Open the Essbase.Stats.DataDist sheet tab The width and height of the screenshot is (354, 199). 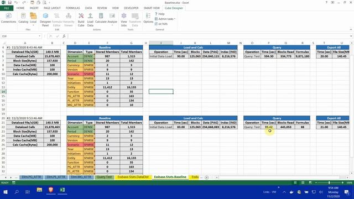[x=133, y=177]
